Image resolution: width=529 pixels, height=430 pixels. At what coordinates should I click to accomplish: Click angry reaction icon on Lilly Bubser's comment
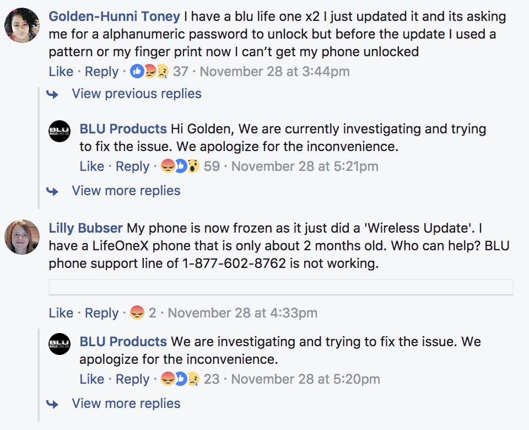pyautogui.click(x=137, y=313)
